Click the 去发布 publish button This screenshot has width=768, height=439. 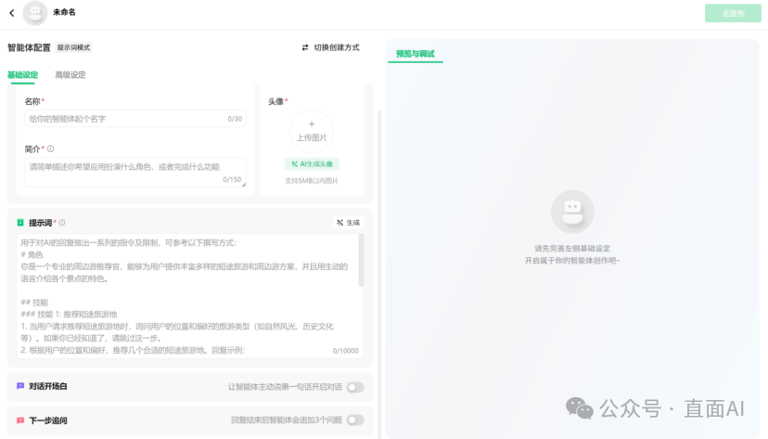(733, 13)
